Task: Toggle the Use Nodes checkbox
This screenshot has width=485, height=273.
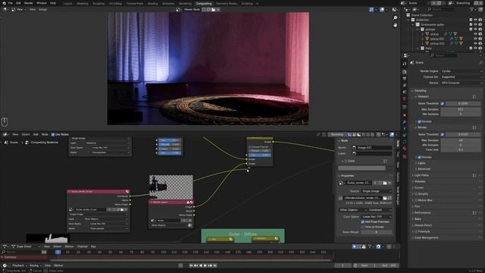Action: [53, 134]
